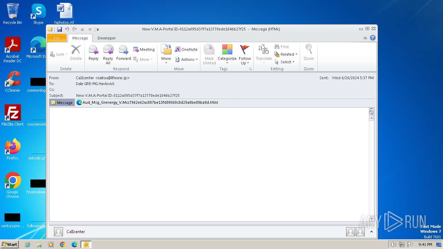The height and width of the screenshot is (249, 443).
Task: Click the Reply icon
Action: point(93,53)
